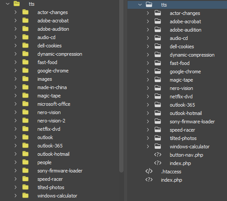The image size is (227, 201).
Task: Click white folder icon for netflix-dvd right
Action: pos(158,97)
